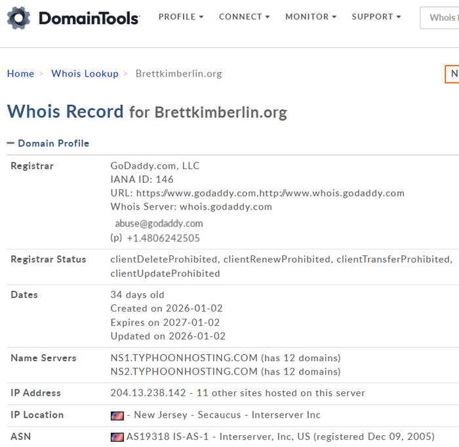Open the Connect dropdown menu
The height and width of the screenshot is (447, 459).
click(x=244, y=17)
